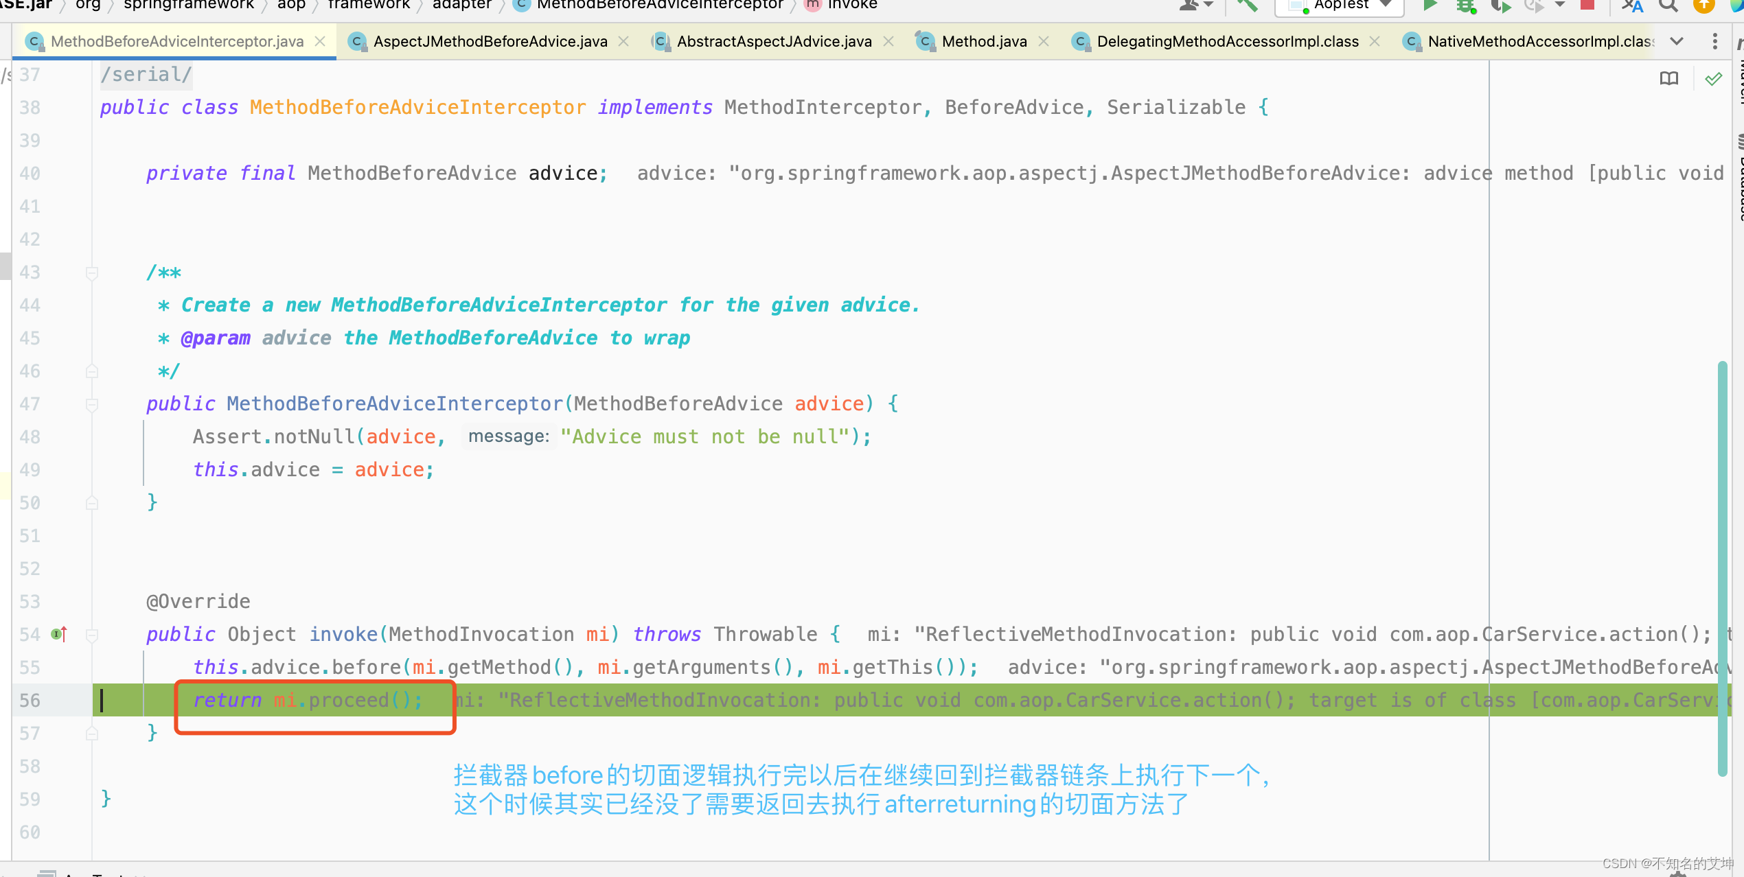The image size is (1744, 877).
Task: Click line number 56 in gutter
Action: pos(30,700)
